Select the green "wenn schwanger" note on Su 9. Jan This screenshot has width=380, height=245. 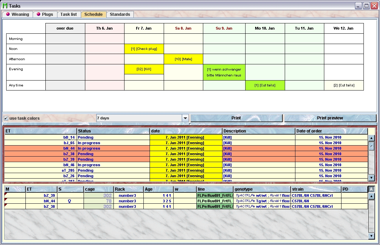coord(224,72)
